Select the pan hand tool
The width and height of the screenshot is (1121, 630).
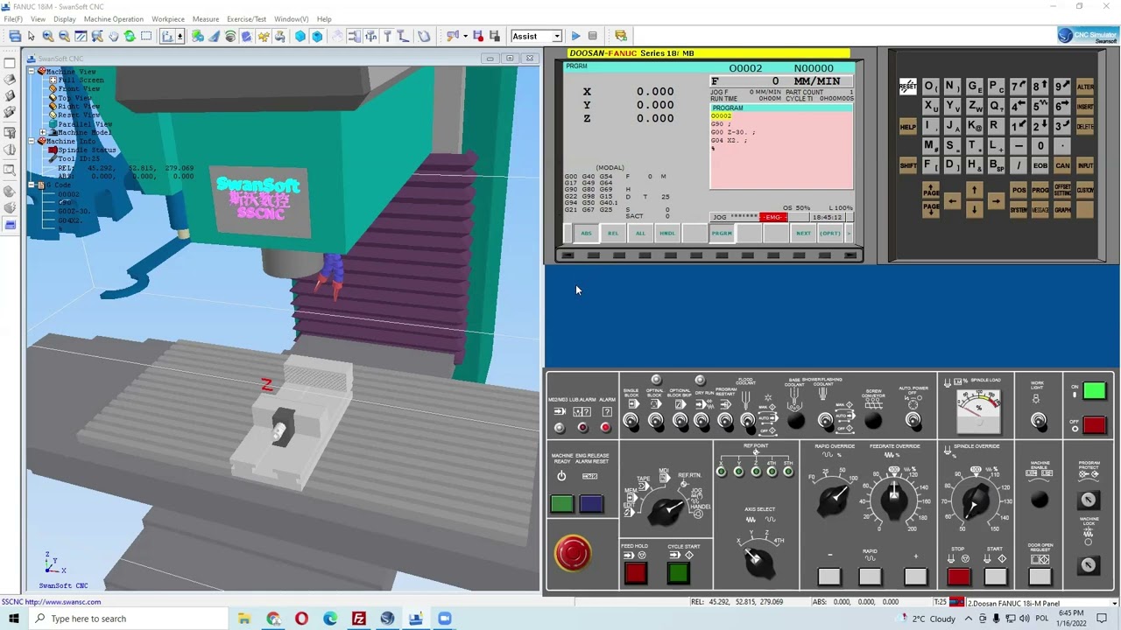tap(113, 36)
